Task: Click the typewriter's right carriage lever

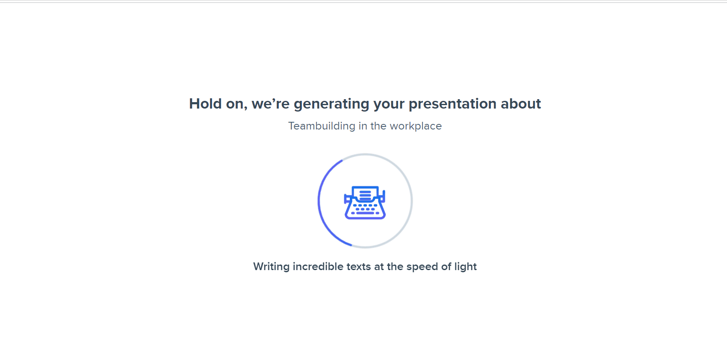Action: pyautogui.click(x=383, y=196)
